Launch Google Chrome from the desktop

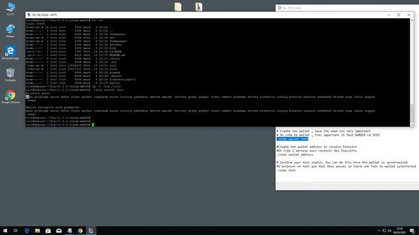(10, 97)
